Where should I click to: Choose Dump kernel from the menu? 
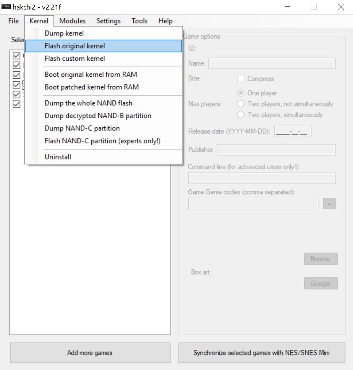[x=104, y=33]
